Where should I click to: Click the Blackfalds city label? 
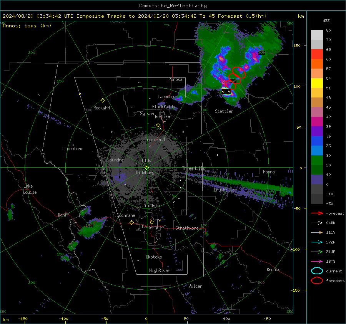click(x=163, y=107)
